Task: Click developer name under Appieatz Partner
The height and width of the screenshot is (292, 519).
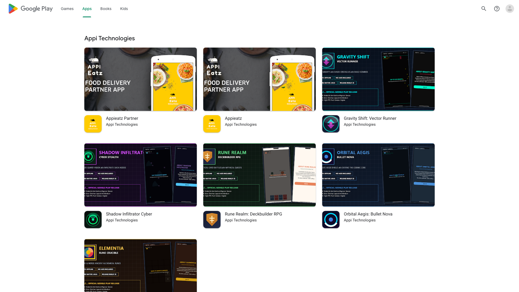Action: tap(122, 125)
